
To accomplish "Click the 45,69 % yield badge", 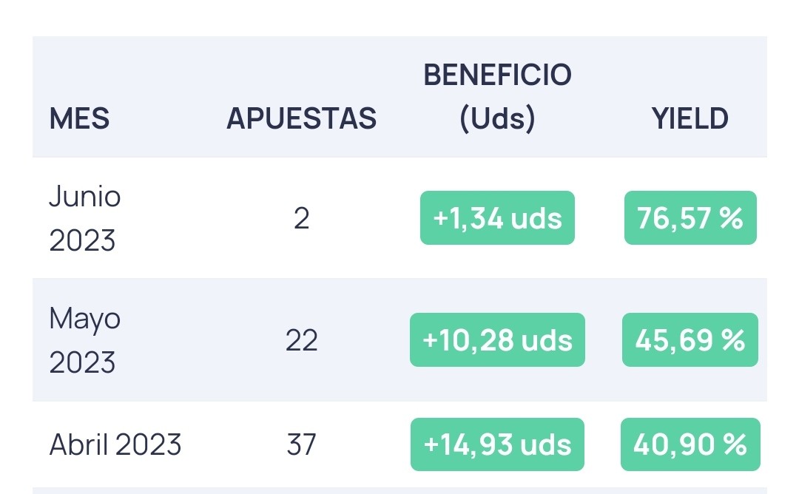I will pos(690,340).
